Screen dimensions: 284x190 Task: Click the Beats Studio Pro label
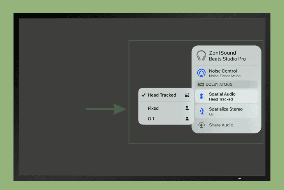coord(227,59)
